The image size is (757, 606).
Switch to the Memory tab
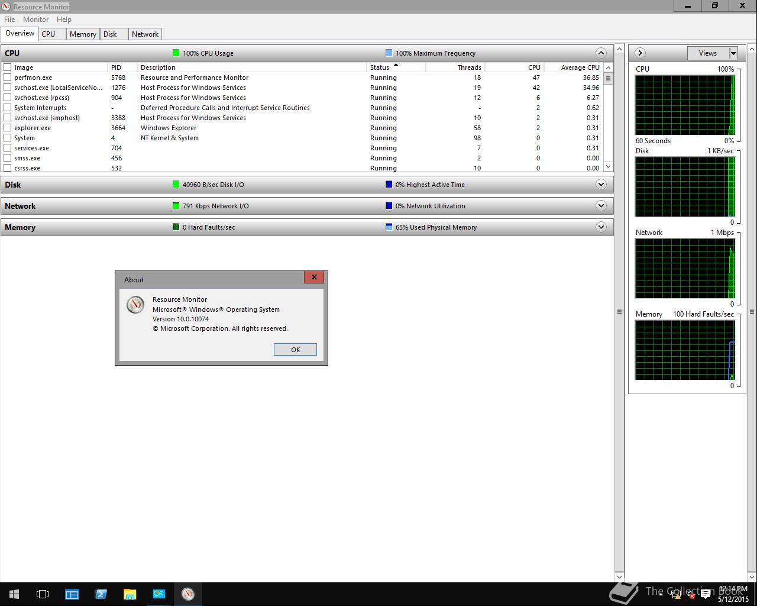tap(83, 34)
